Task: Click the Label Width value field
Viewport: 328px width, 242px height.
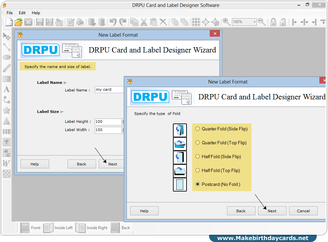Action: click(108, 130)
